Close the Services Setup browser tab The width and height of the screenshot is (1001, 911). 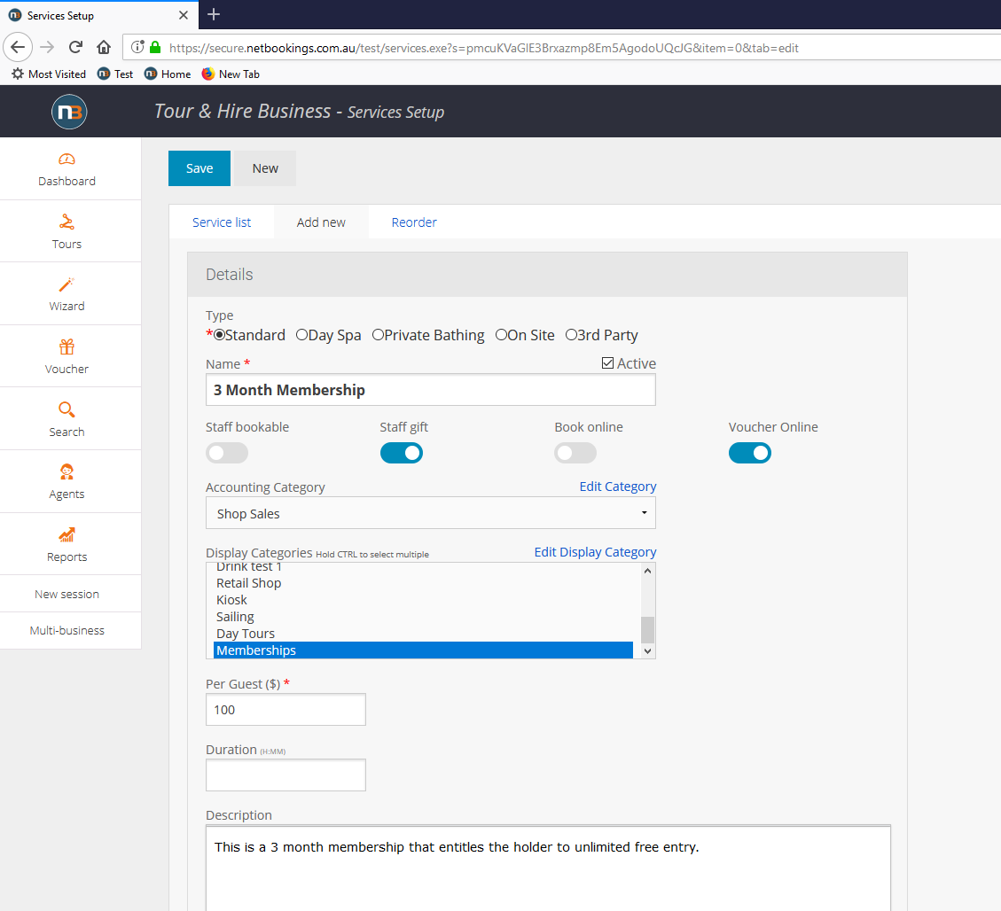(184, 15)
